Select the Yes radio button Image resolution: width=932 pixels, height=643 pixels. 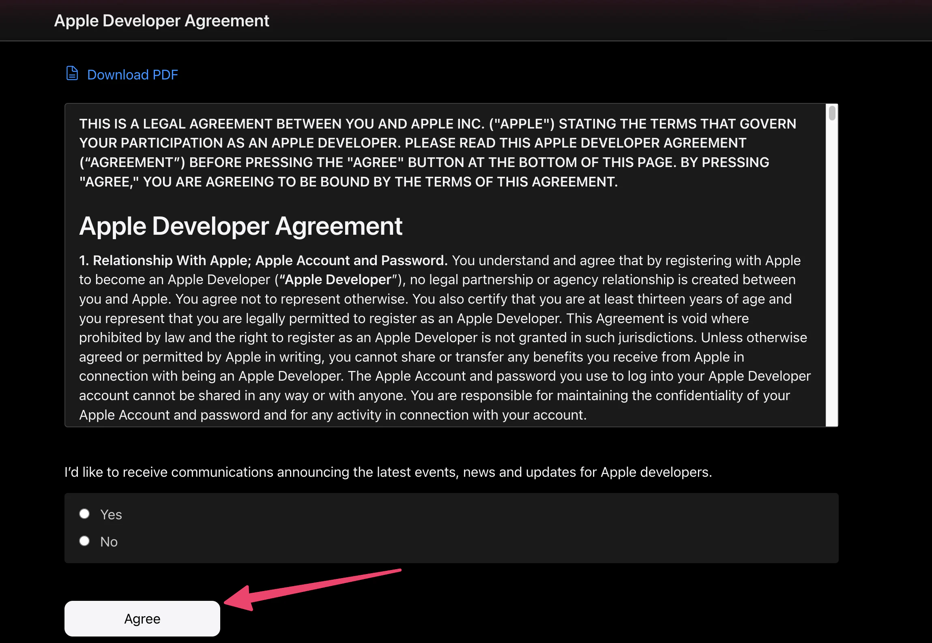(x=84, y=514)
